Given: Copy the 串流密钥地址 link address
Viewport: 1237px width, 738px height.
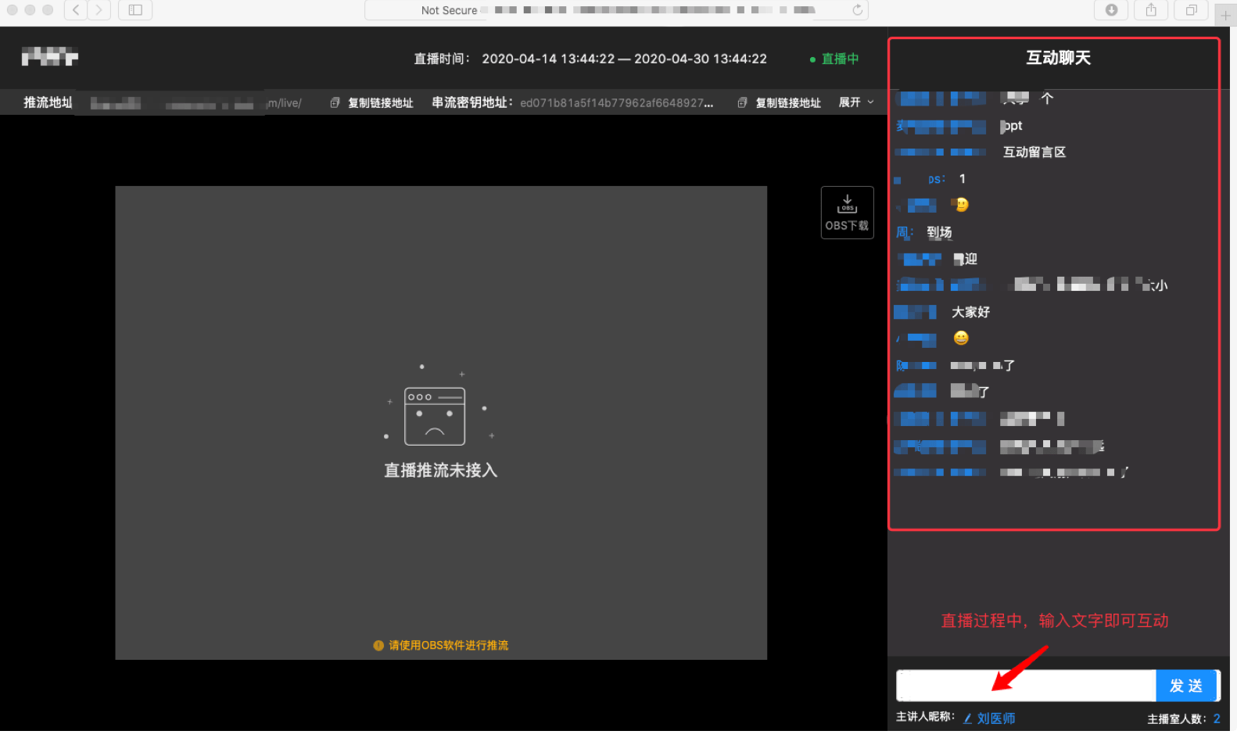Looking at the screenshot, I should (780, 103).
